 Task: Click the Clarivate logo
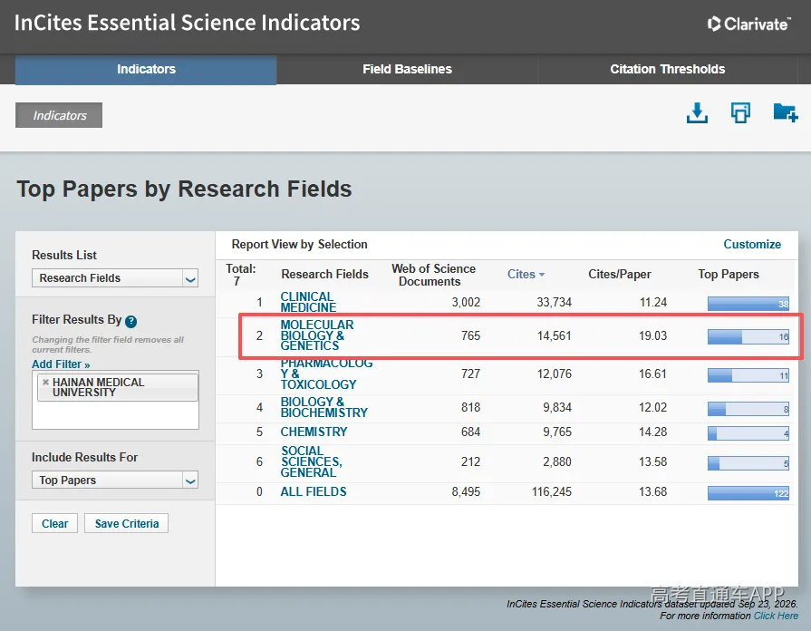tap(748, 24)
